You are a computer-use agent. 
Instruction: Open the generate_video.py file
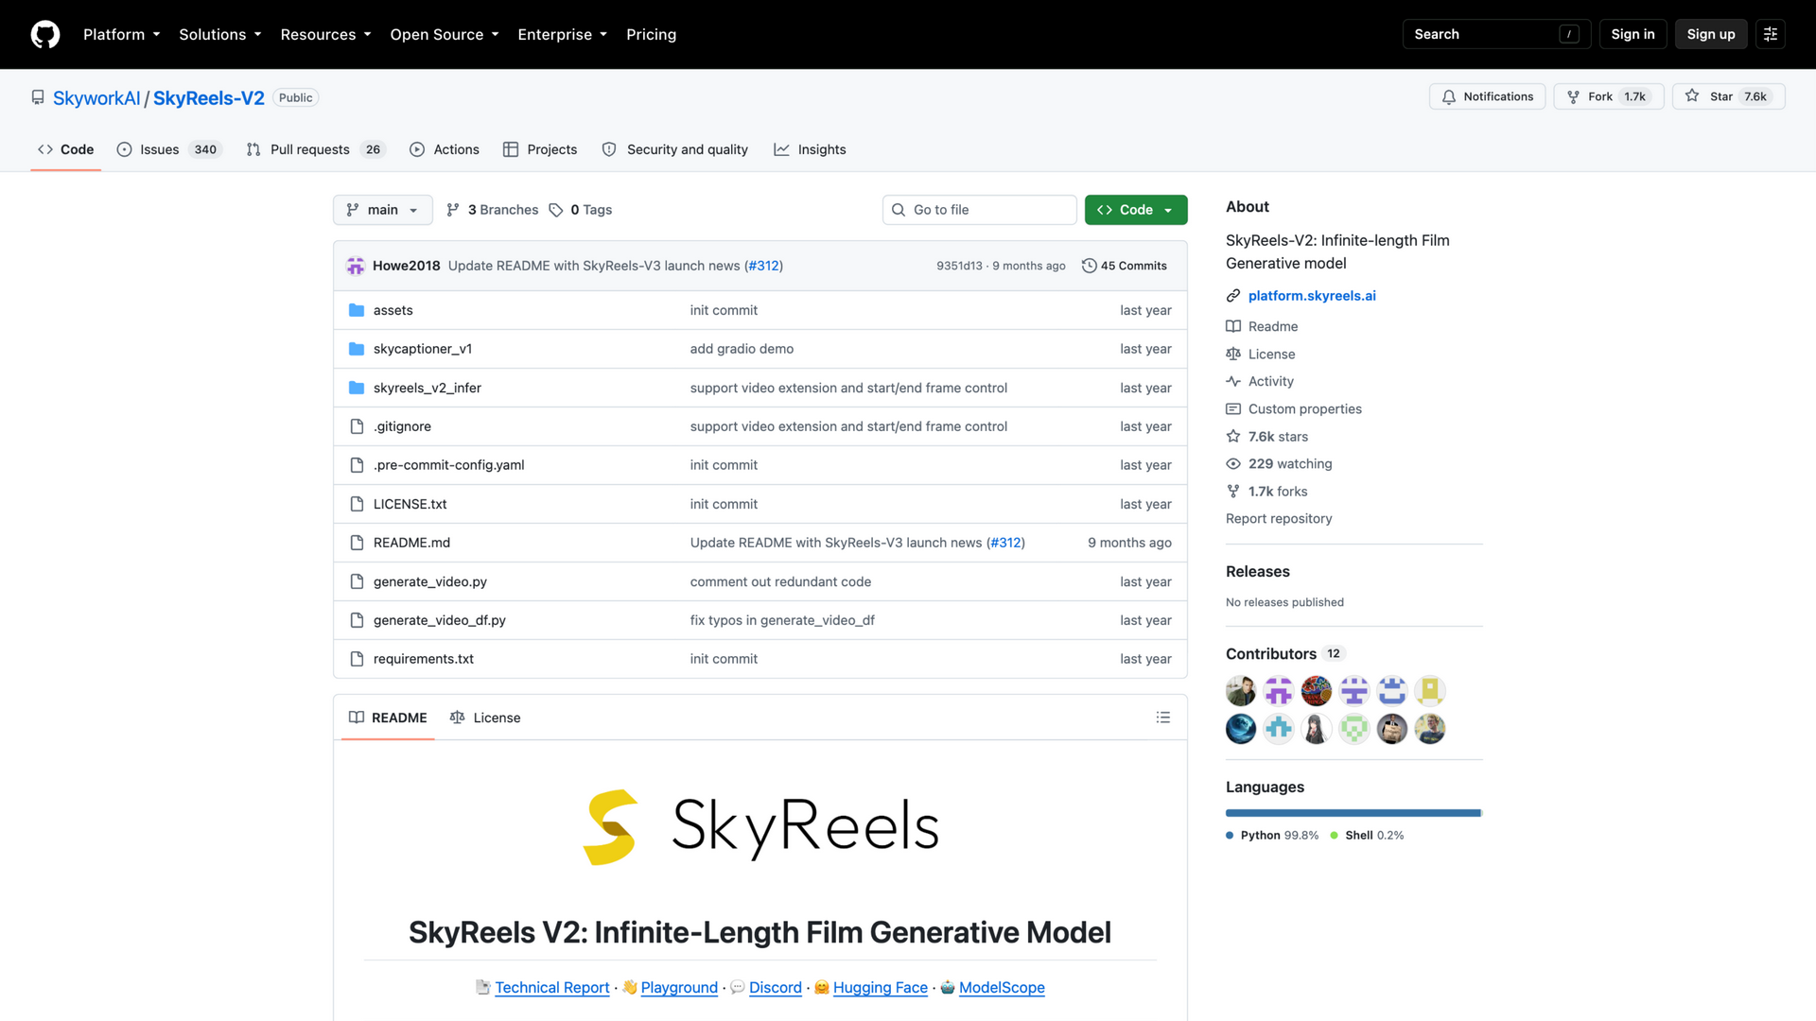[430, 581]
